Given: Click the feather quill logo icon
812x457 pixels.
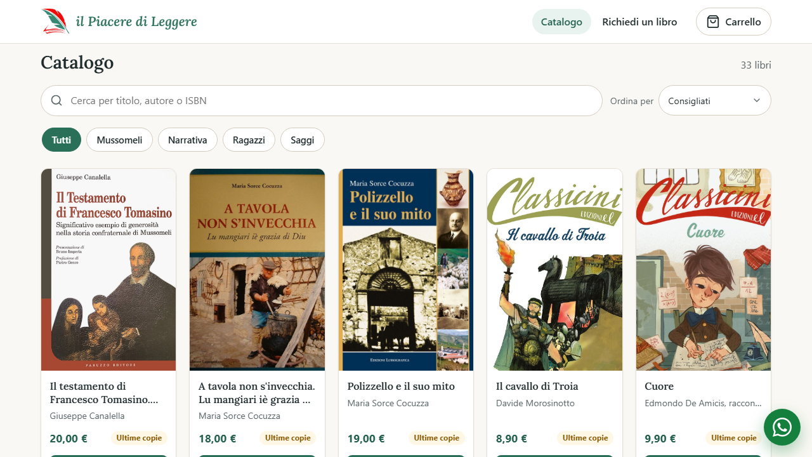Looking at the screenshot, I should 56,22.
